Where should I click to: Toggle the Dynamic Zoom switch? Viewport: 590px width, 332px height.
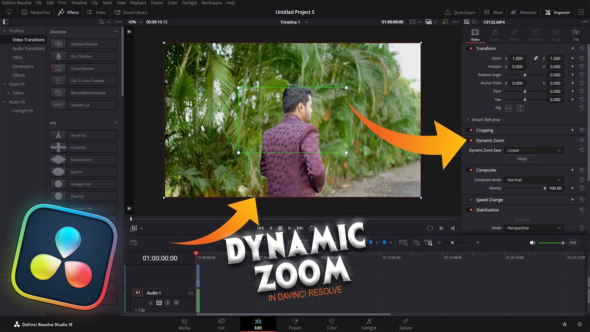[471, 140]
